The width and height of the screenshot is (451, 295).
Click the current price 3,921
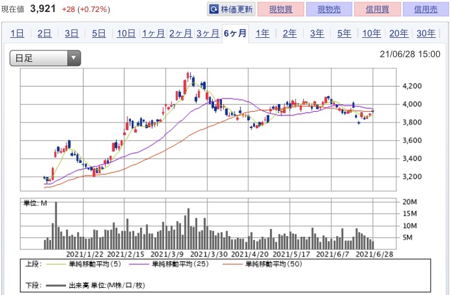pos(43,8)
